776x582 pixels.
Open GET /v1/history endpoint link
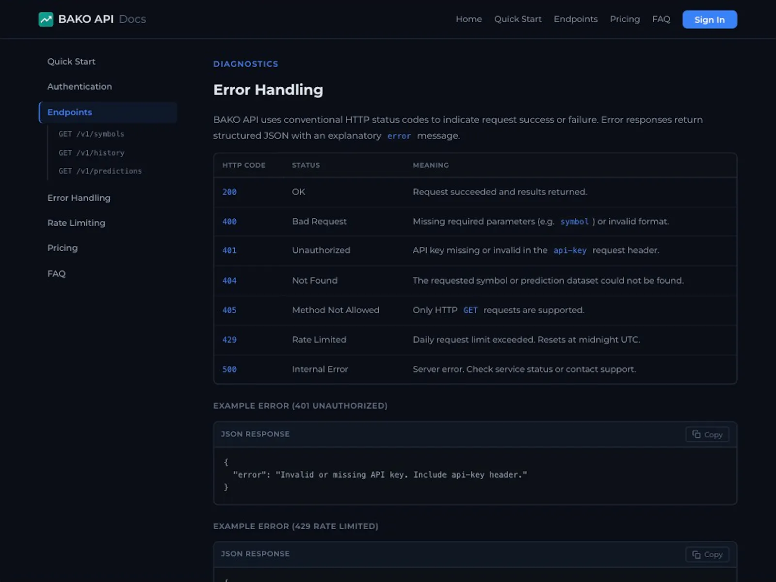coord(91,153)
